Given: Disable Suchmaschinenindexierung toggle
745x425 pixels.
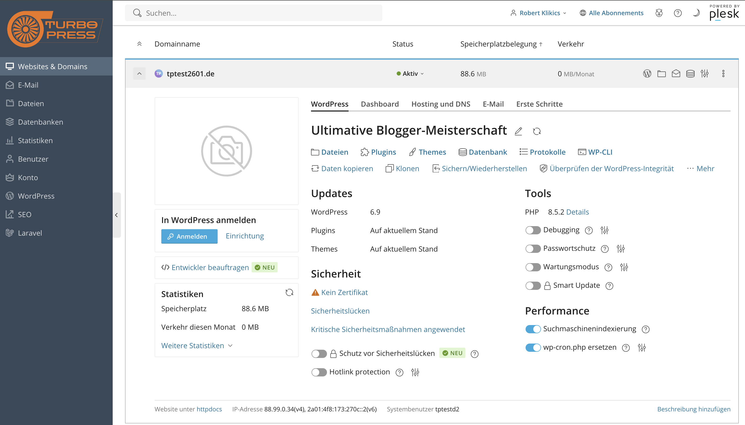Looking at the screenshot, I should [533, 329].
